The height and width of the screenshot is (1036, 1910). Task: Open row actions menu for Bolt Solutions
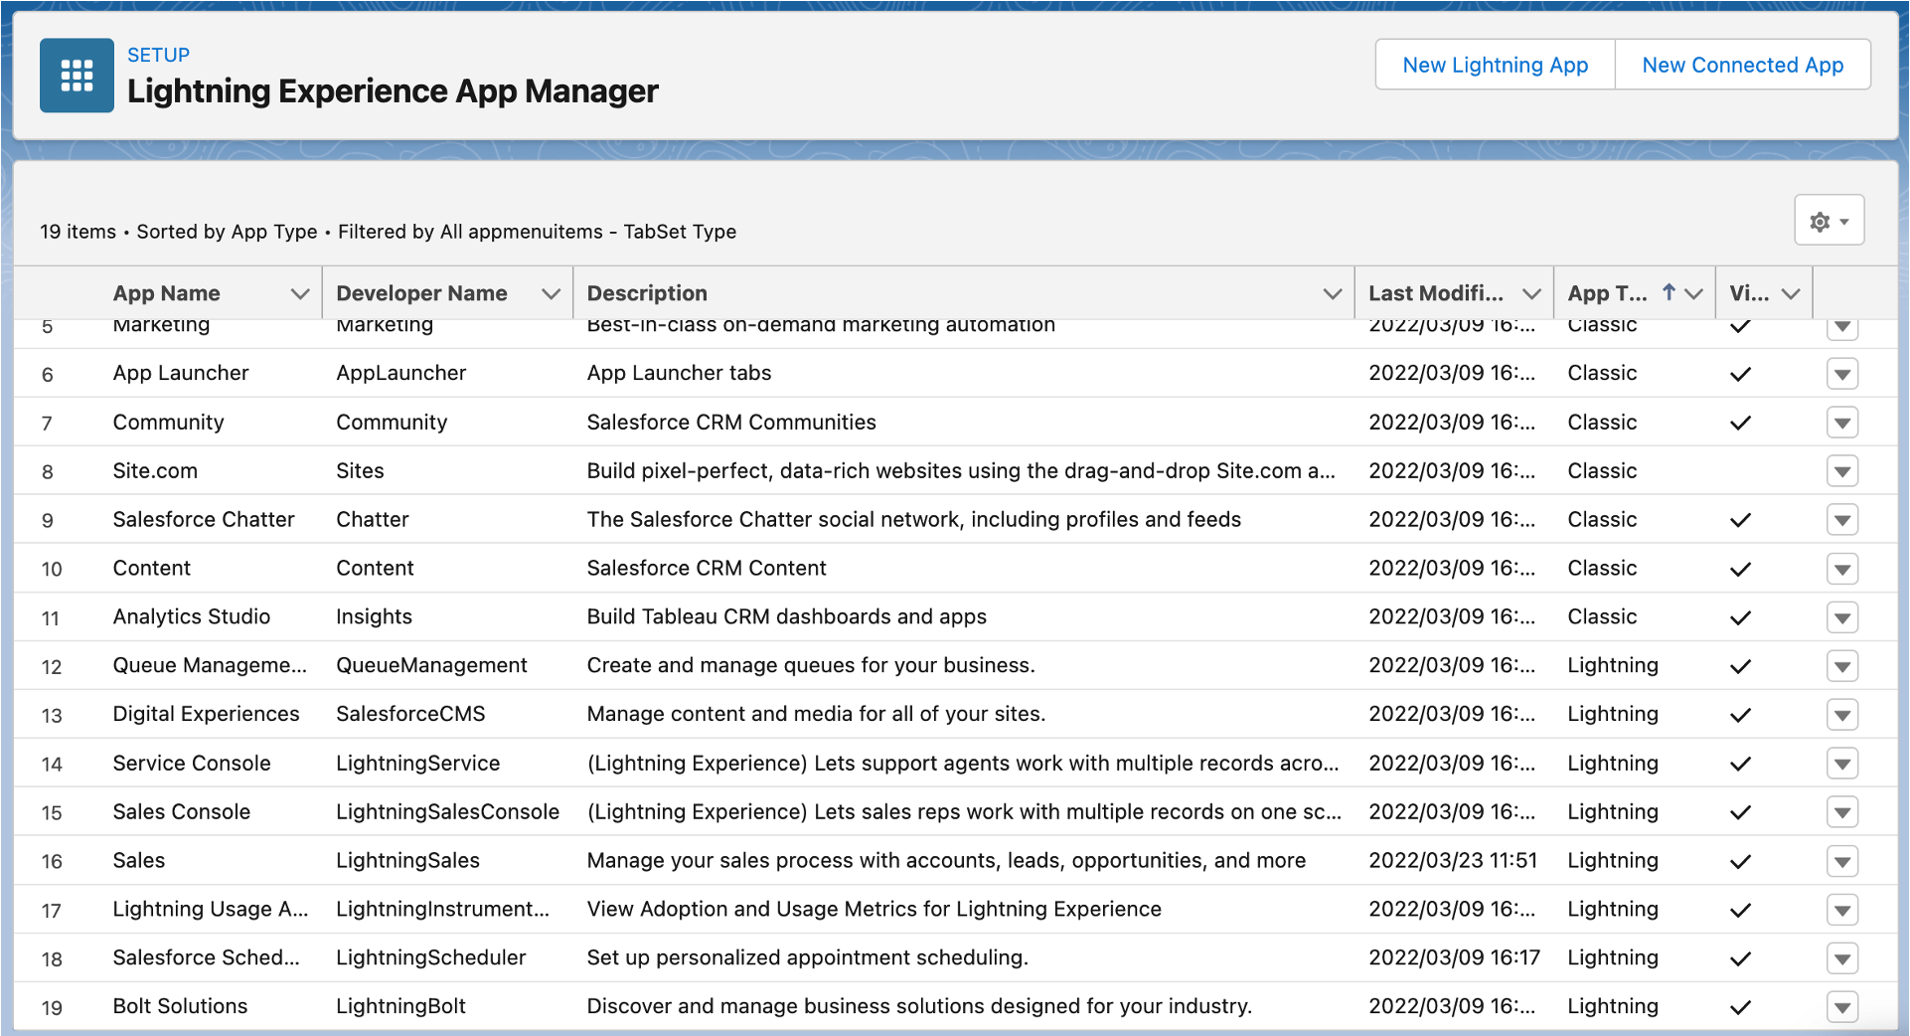click(x=1842, y=1007)
